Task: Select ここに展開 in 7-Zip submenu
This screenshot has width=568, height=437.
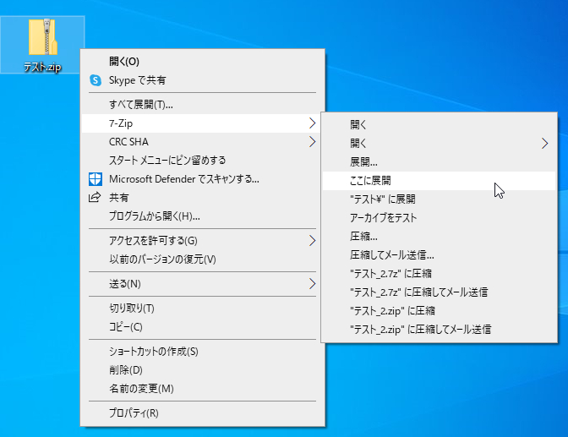Action: click(x=439, y=180)
